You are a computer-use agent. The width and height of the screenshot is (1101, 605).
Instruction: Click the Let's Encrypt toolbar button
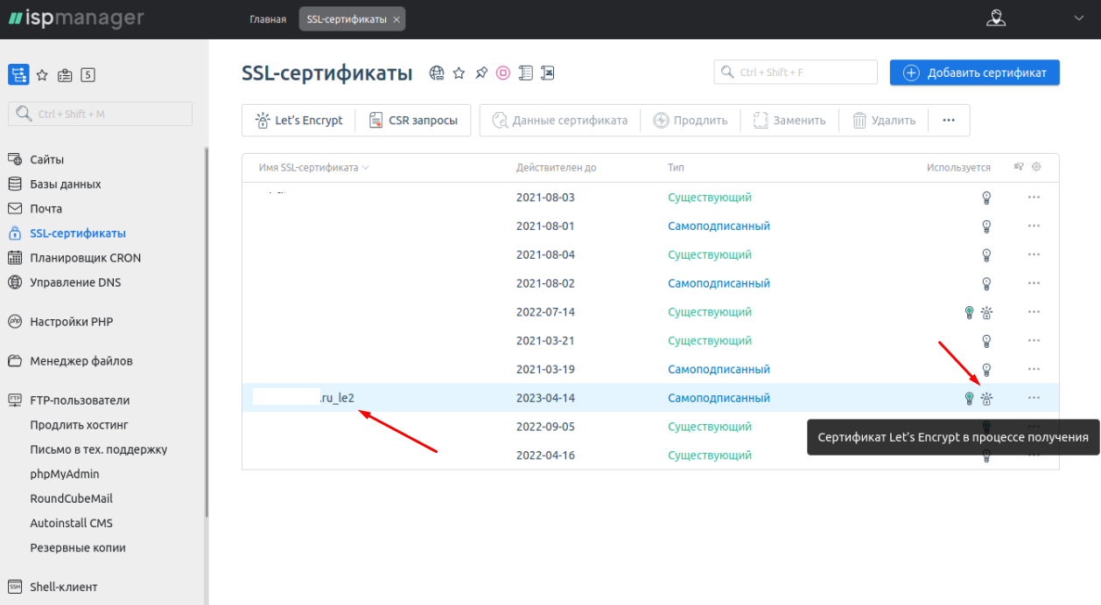point(298,121)
